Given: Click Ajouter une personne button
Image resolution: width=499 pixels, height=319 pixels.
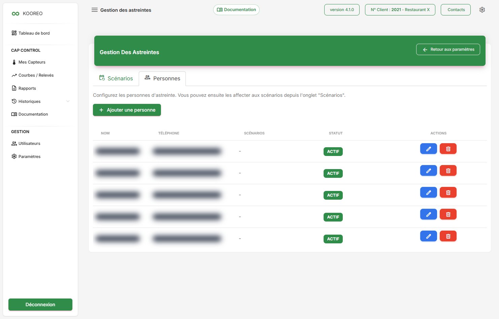Looking at the screenshot, I should (x=127, y=110).
